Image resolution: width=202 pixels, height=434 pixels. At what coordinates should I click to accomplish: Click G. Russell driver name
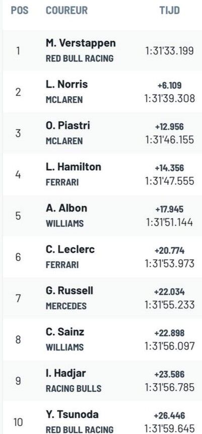[70, 291]
